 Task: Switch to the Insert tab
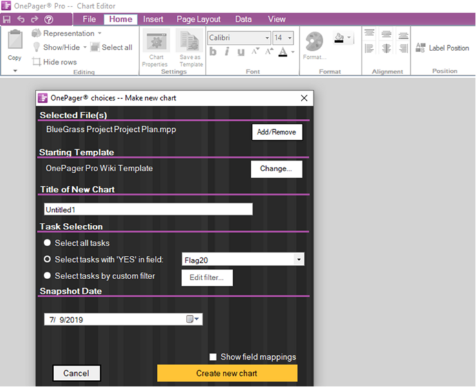(153, 19)
